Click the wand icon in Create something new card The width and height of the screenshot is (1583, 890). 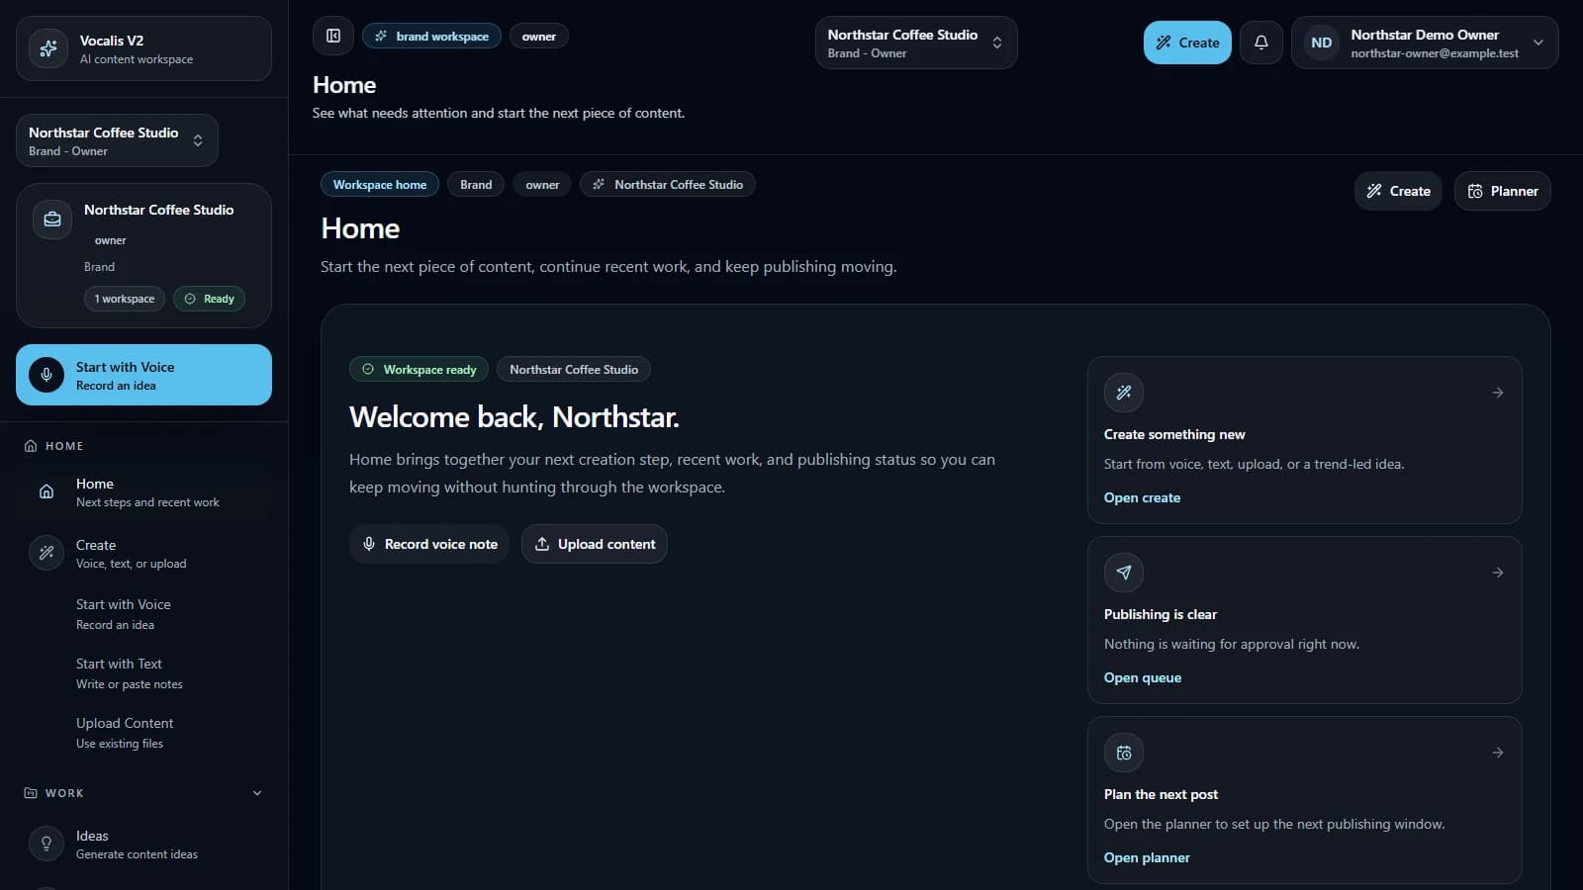(1124, 393)
